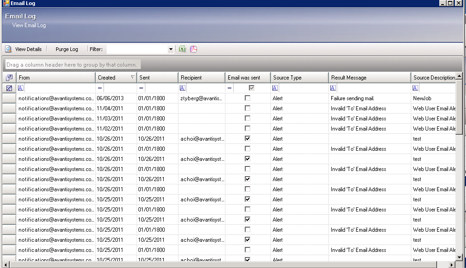Click the View Details button label
466x268 pixels.
coord(28,49)
